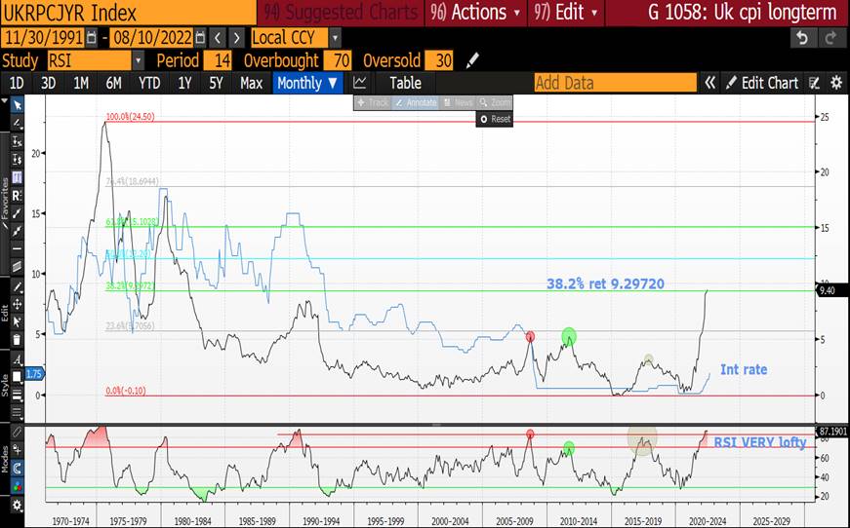
Task: Open the Local CCY currency dropdown
Action: [x=335, y=38]
